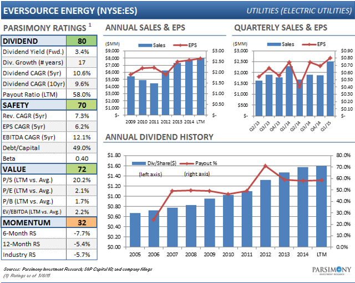Select the 12-Month RS value -5.4%
This screenshot has height=283, width=355.
(82, 244)
